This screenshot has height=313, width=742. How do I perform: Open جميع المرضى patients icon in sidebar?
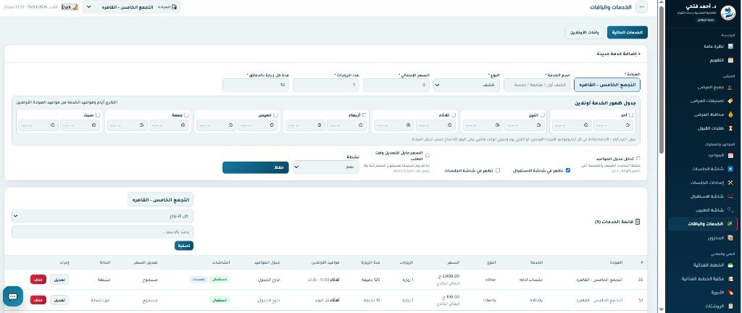point(730,87)
